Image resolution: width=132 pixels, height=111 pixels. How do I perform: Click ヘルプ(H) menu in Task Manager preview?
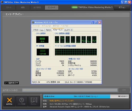65,26
